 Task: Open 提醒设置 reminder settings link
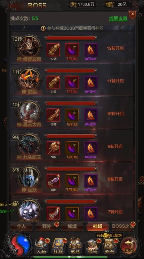(118, 18)
